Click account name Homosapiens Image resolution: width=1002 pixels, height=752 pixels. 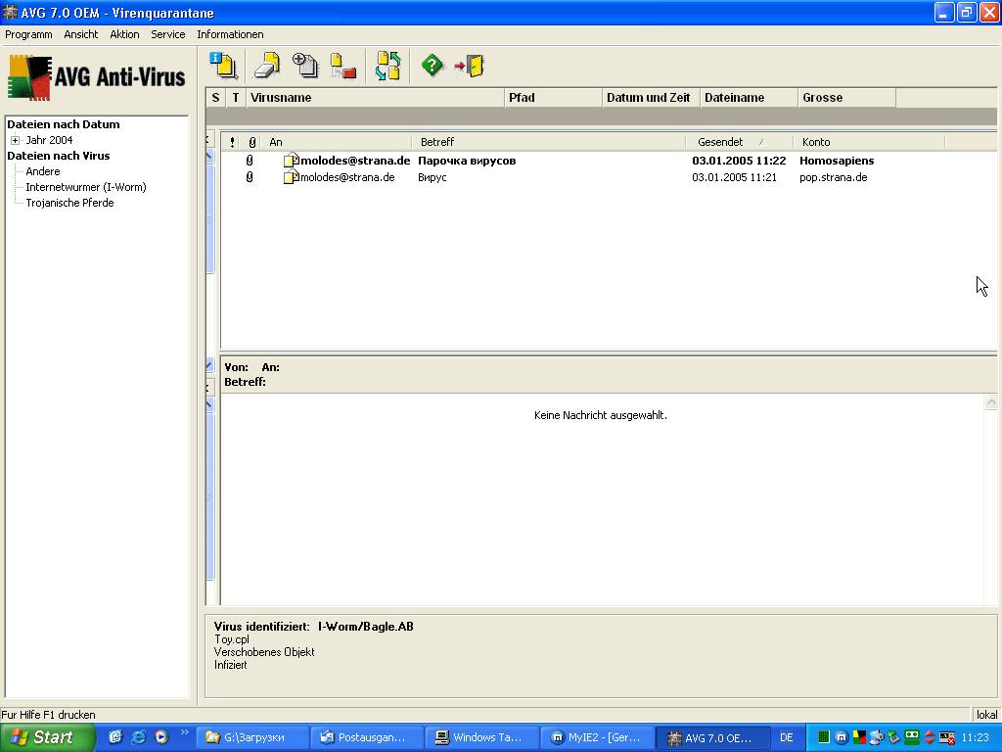(x=837, y=161)
